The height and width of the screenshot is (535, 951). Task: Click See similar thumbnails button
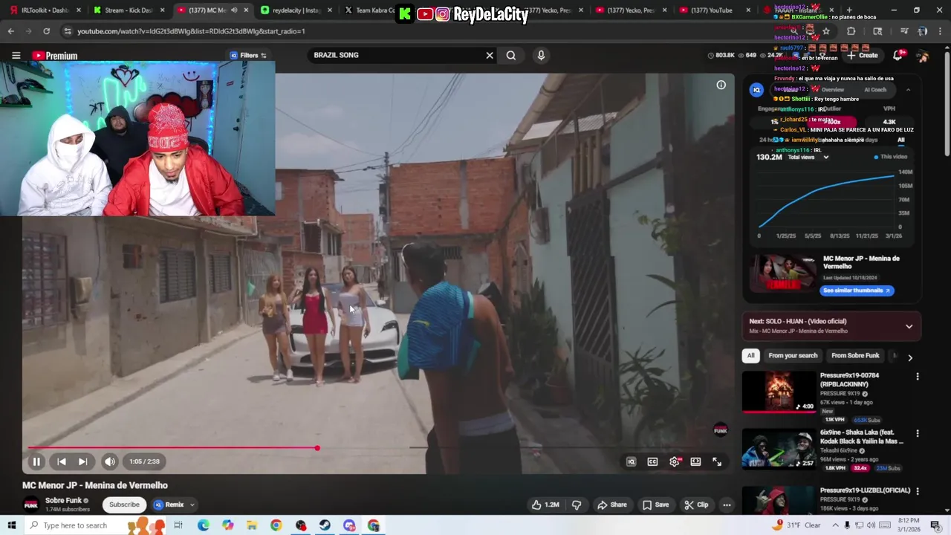[x=857, y=291]
